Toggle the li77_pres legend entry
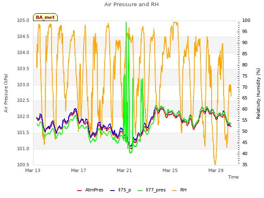This screenshot has height=198, width=264. tap(152, 190)
